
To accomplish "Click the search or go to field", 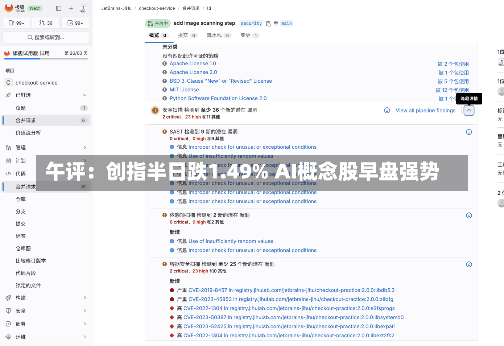I will 46,37.
